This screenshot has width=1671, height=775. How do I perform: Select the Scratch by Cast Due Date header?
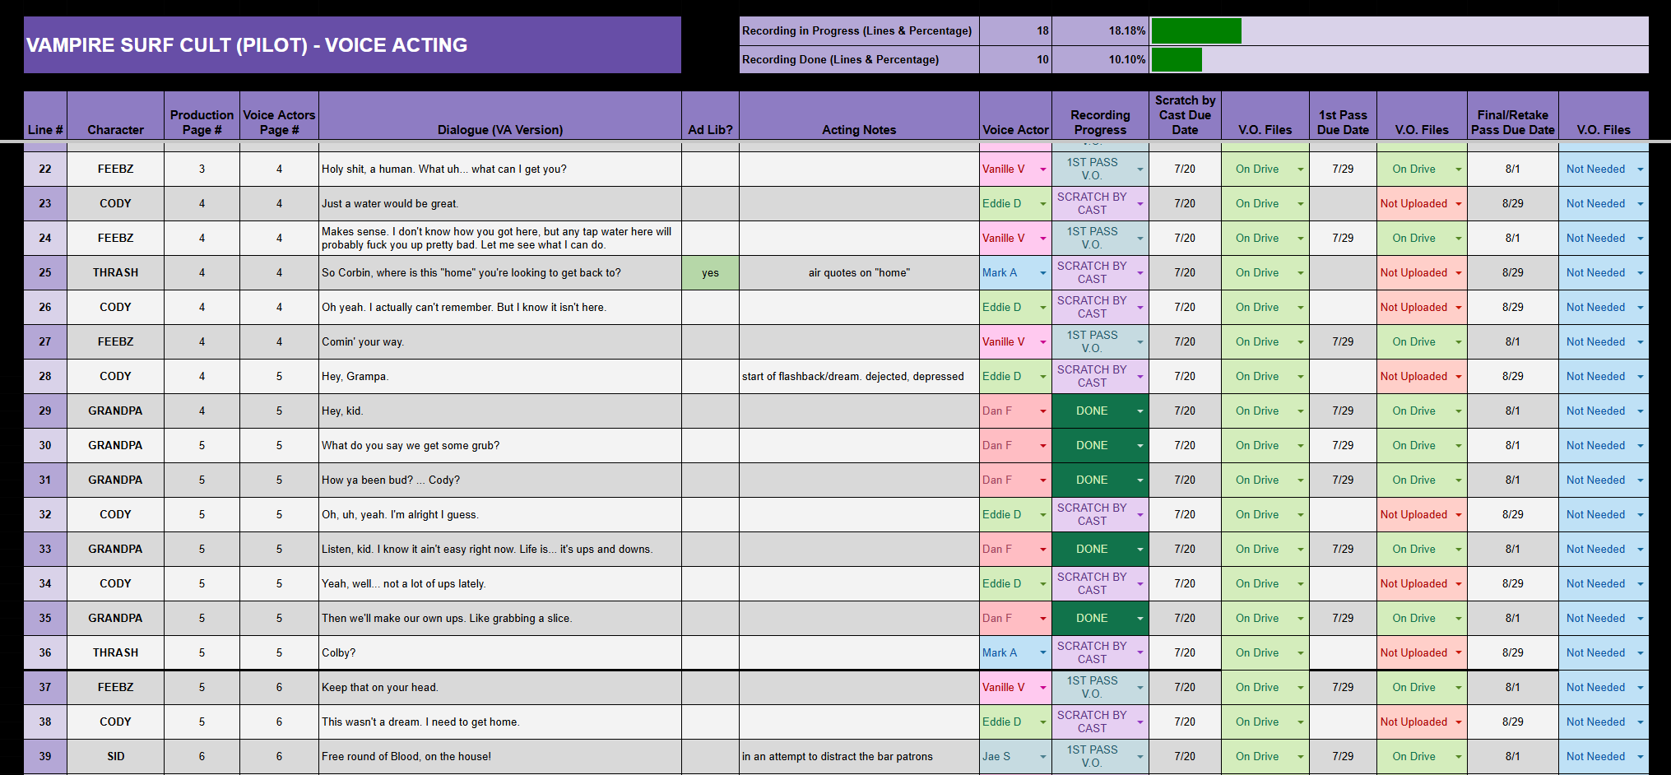coord(1185,115)
